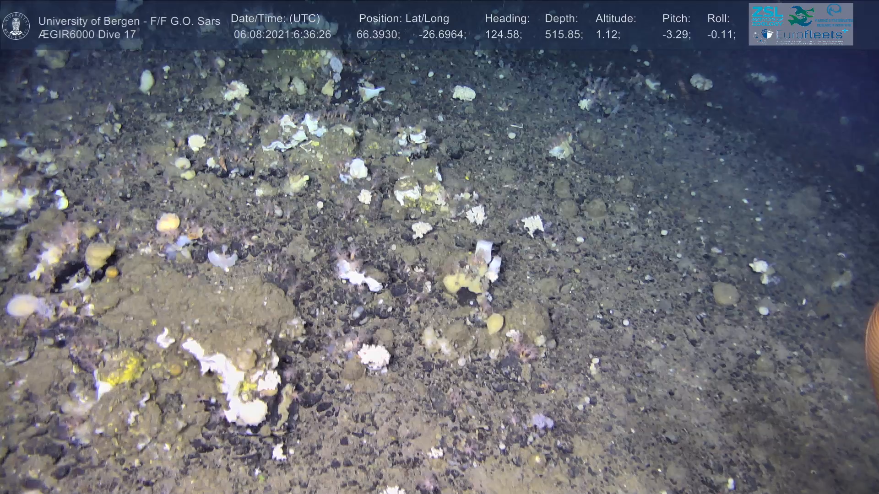The height and width of the screenshot is (494, 879).
Task: Click the Altitude value 1.12
Action: point(608,35)
